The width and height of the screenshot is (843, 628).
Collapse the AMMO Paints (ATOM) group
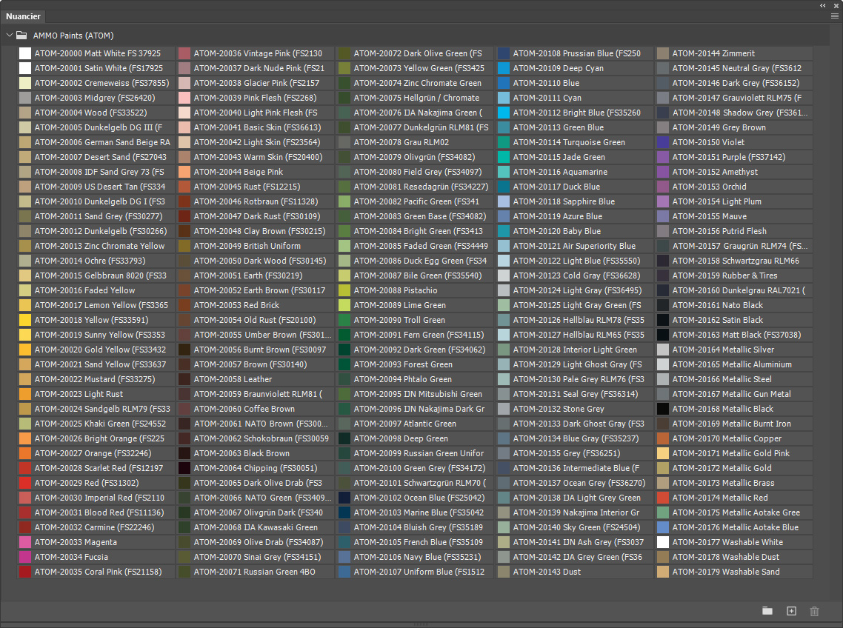[9, 36]
